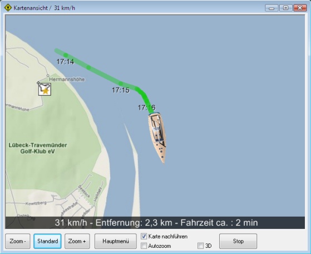311x254 pixels.
Task: Click the Hermannshöhe place marker circle
Action: (x=48, y=76)
